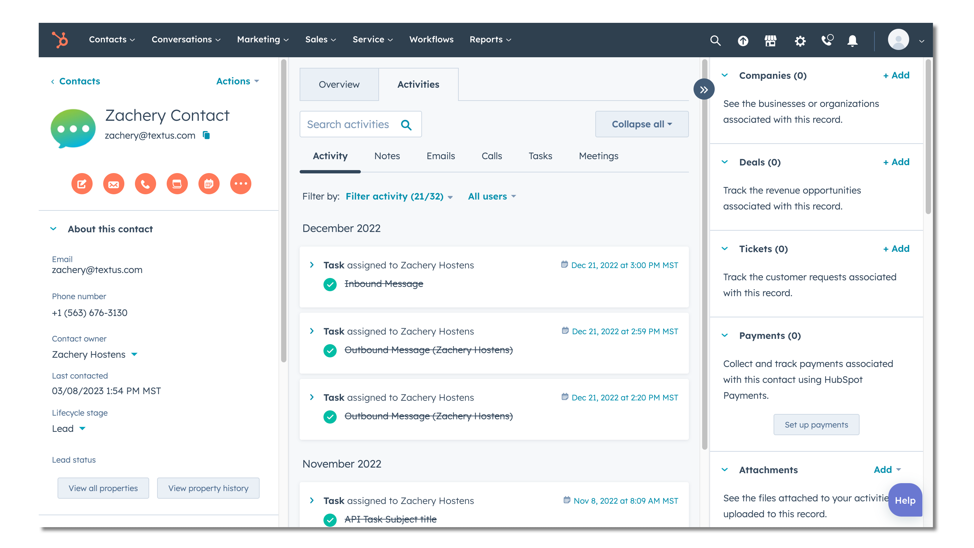Mark API Task Subject title incomplete
This screenshot has height=548, width=974.
330,520
